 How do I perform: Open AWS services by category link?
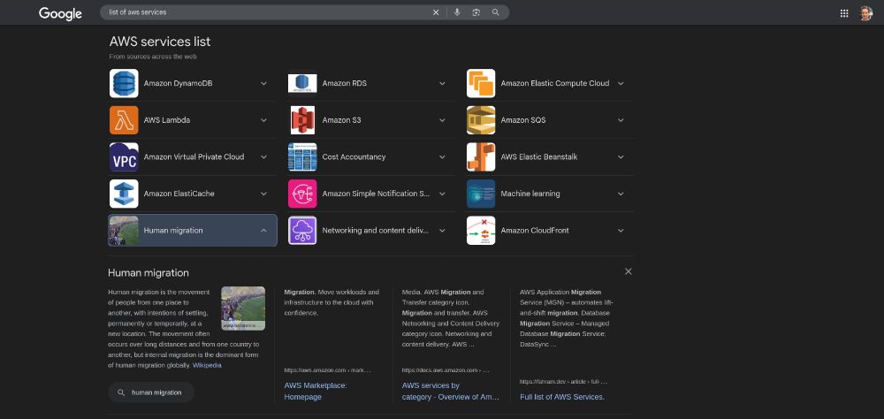click(x=451, y=391)
